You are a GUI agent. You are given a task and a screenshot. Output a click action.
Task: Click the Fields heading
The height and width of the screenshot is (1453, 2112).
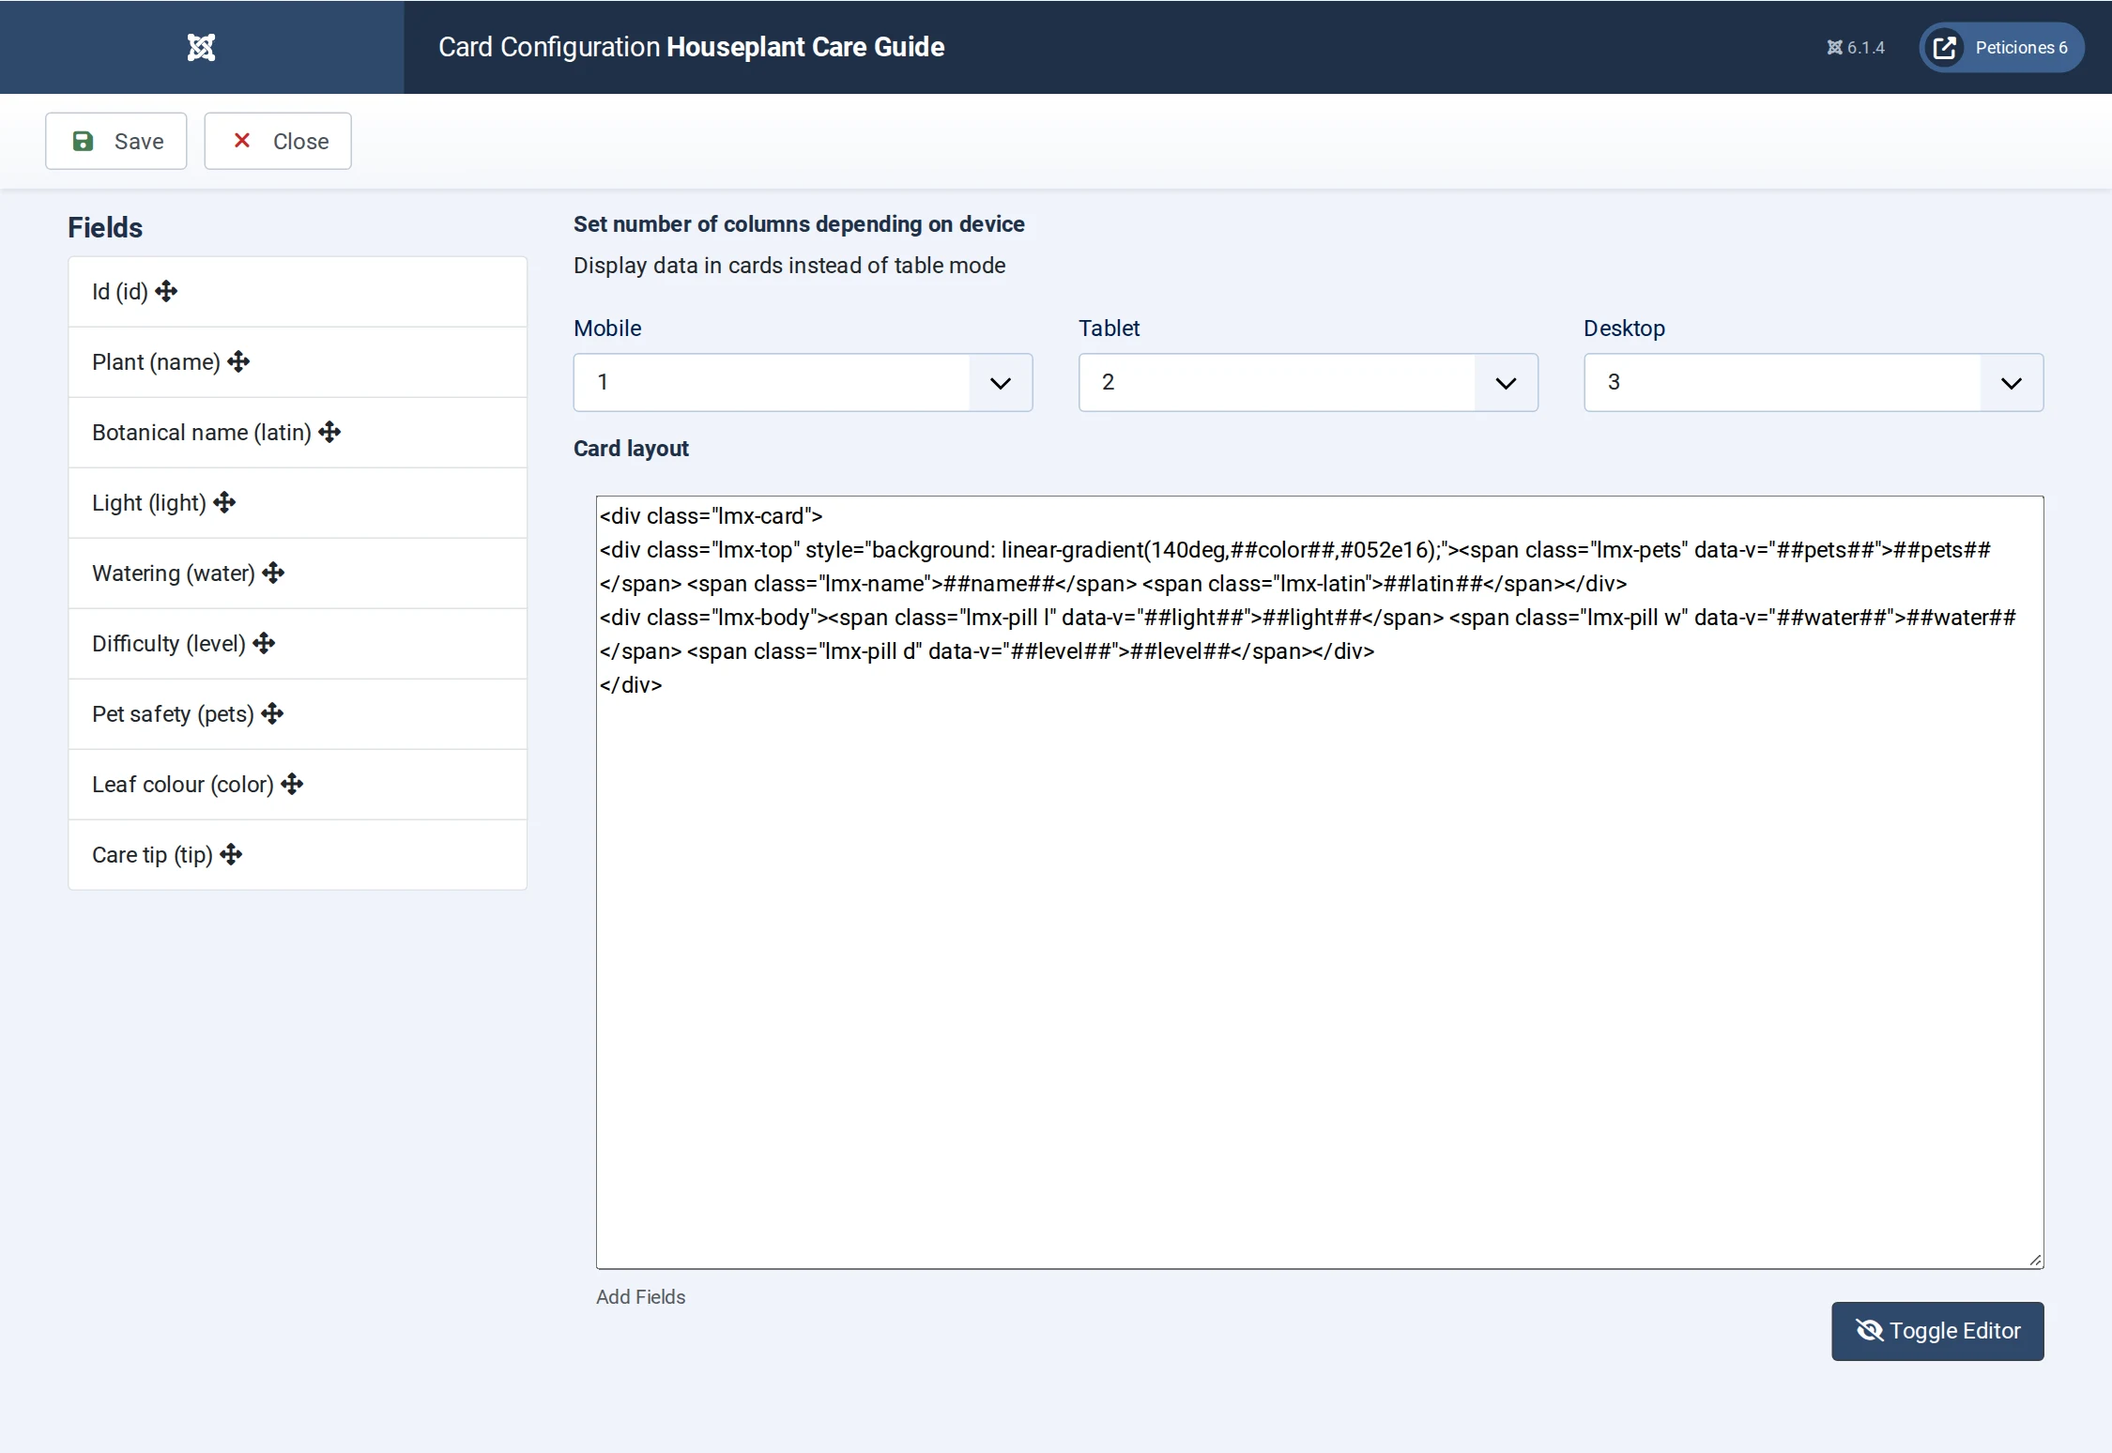click(x=105, y=228)
